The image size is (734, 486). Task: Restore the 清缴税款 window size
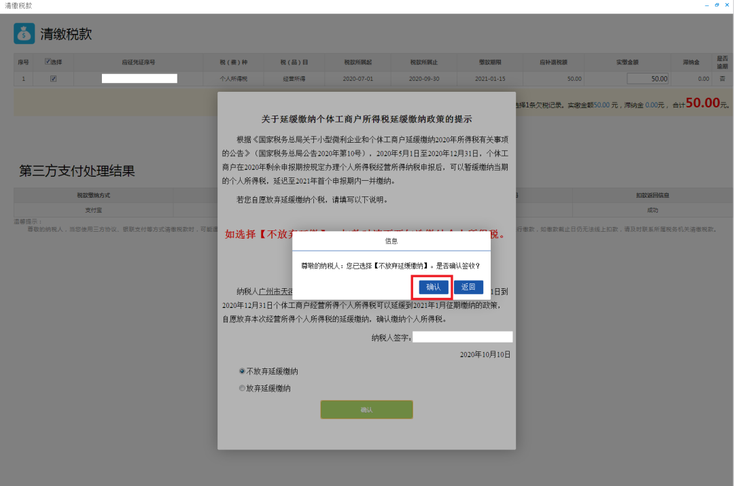[717, 5]
